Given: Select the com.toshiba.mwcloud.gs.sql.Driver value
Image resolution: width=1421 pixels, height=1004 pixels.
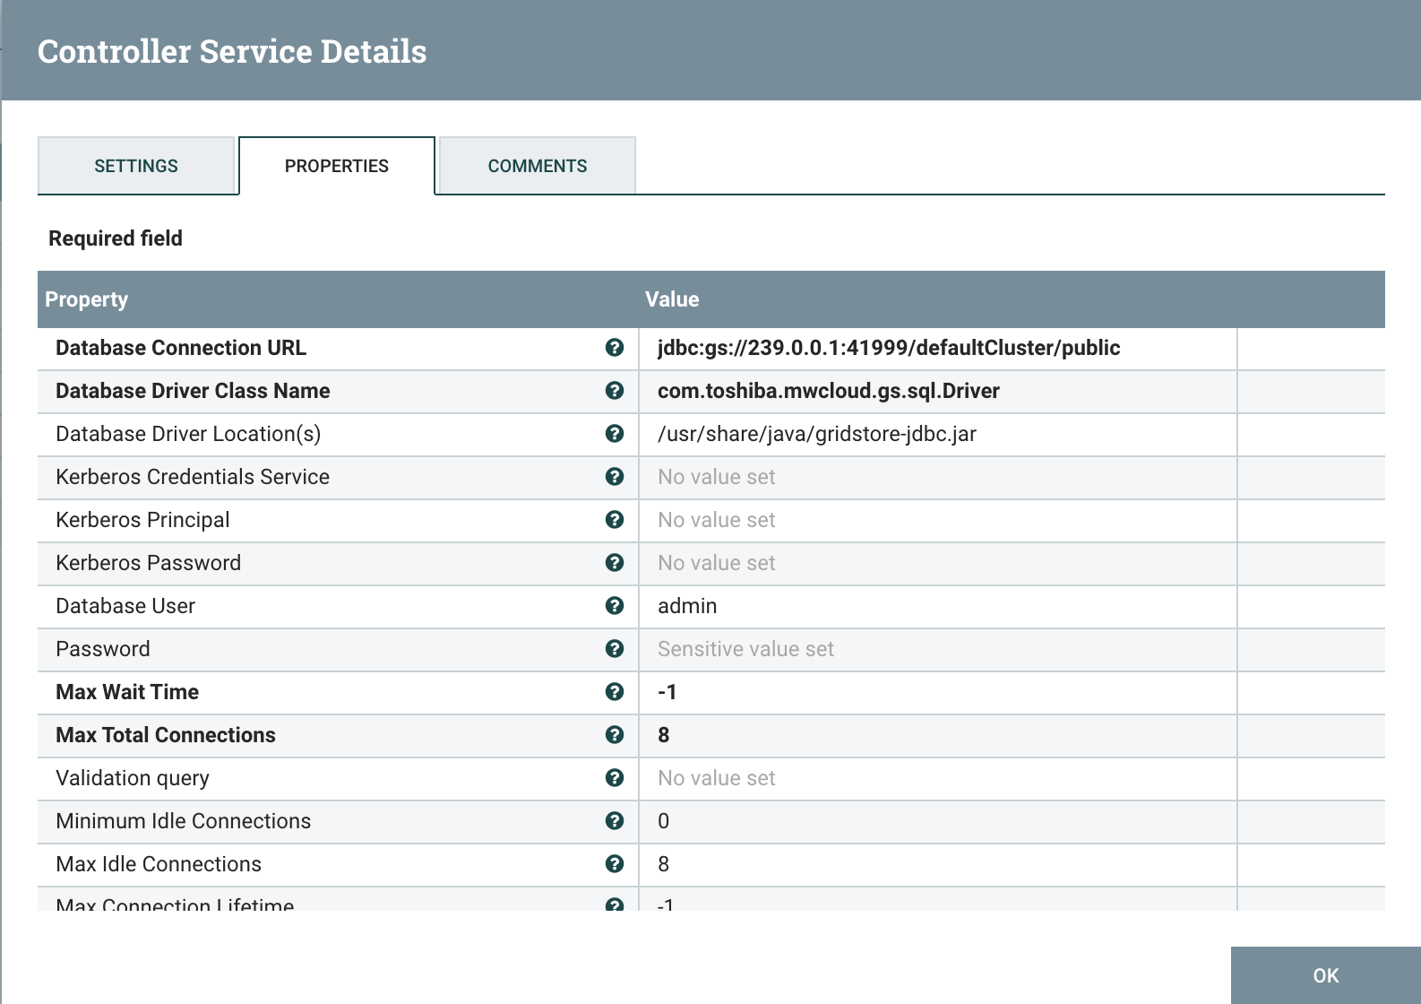Looking at the screenshot, I should coord(829,391).
